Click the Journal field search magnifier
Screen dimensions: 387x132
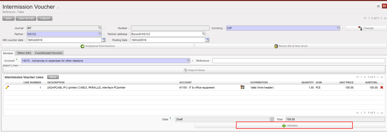[x=100, y=28]
